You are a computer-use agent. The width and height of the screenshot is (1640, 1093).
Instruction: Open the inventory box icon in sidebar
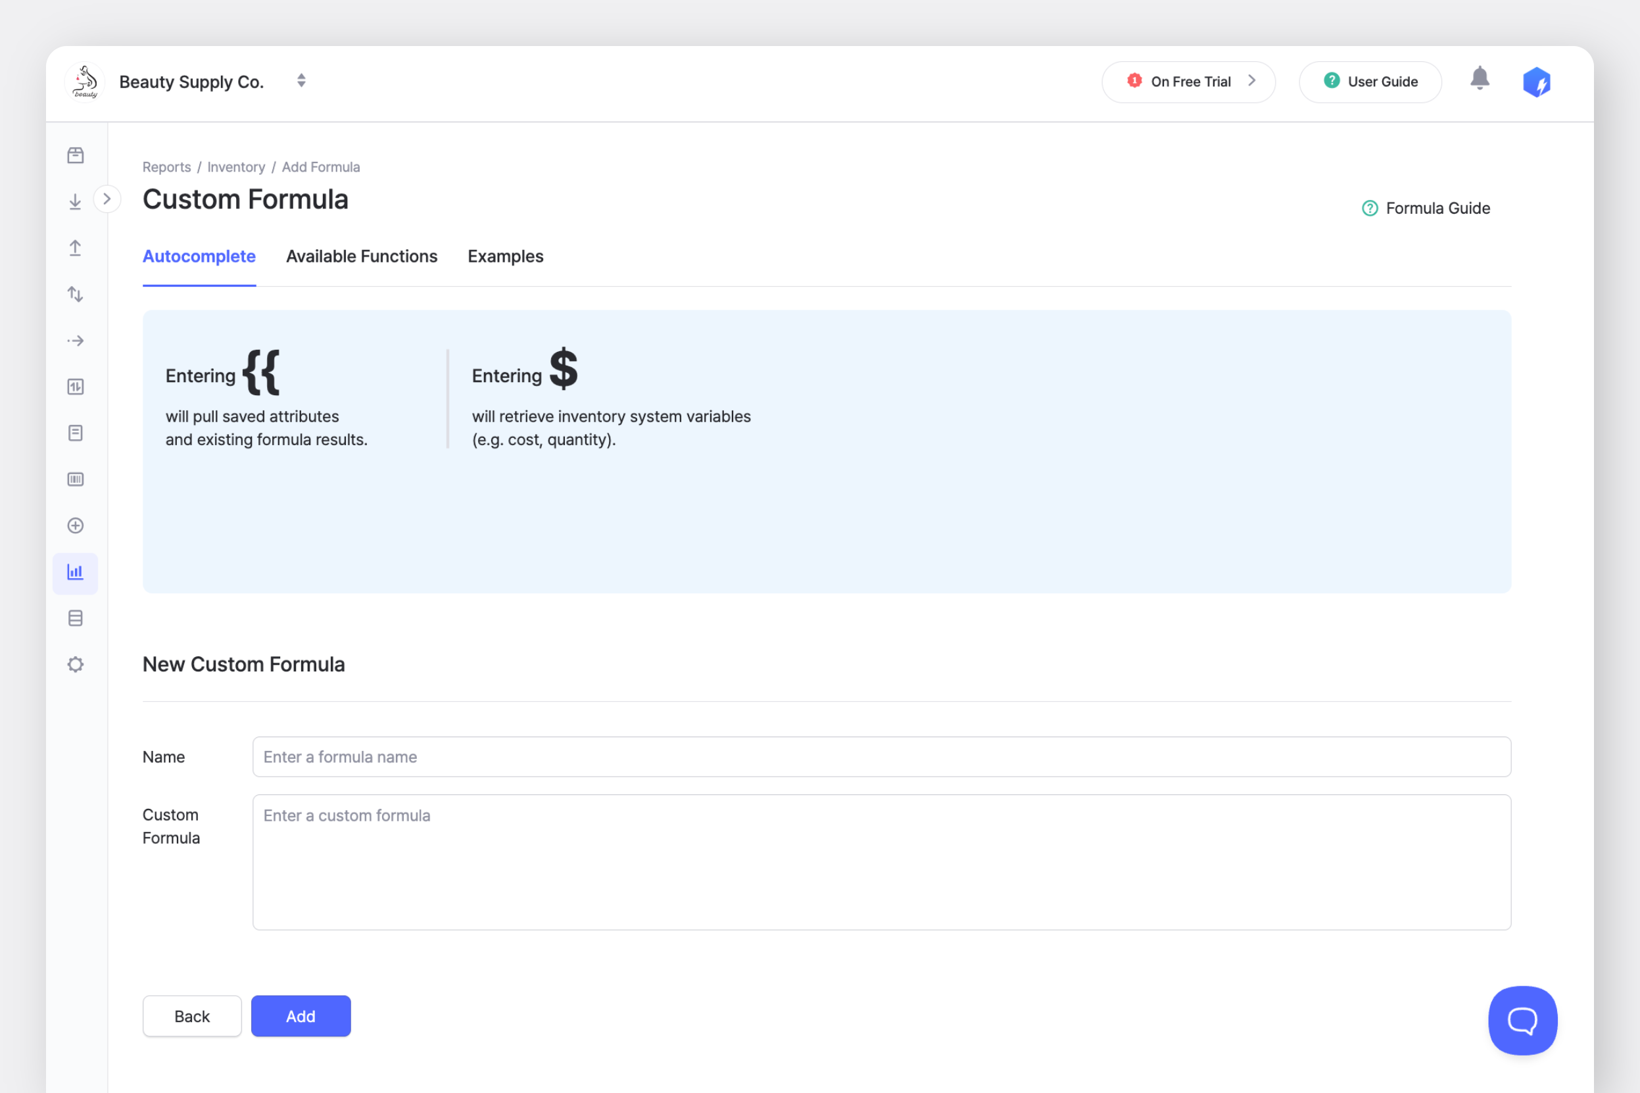(x=75, y=155)
